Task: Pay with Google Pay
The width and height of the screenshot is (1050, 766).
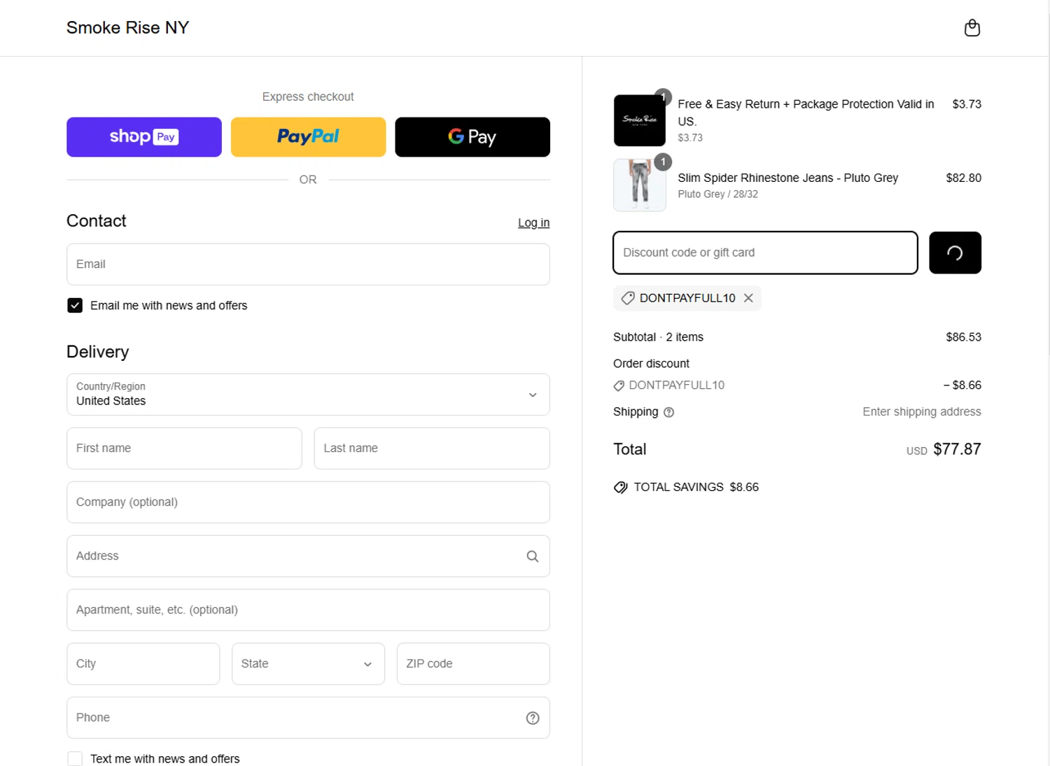Action: pyautogui.click(x=472, y=137)
